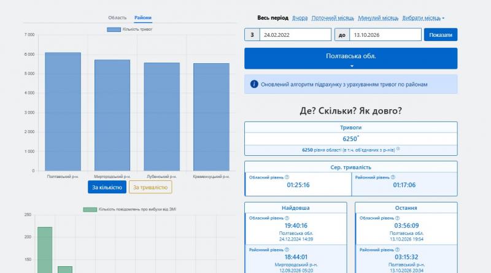Click the info icon in the algorithm notice

254,84
